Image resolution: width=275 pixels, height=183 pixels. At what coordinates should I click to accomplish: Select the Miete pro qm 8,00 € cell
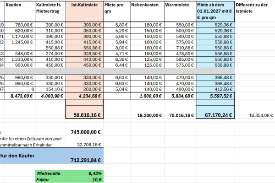click(117, 48)
